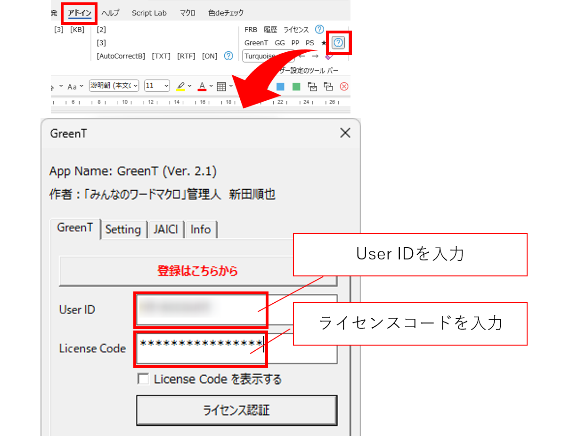Image resolution: width=578 pixels, height=436 pixels.
Task: Click the GreenT help question mark icon
Action: tap(338, 43)
